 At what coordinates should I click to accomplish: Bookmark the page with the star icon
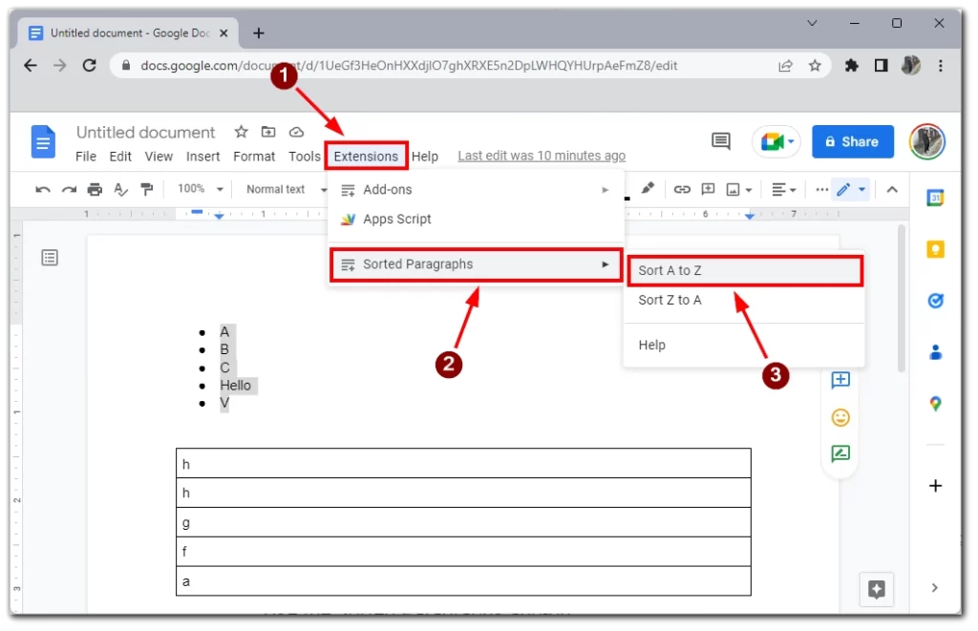815,66
